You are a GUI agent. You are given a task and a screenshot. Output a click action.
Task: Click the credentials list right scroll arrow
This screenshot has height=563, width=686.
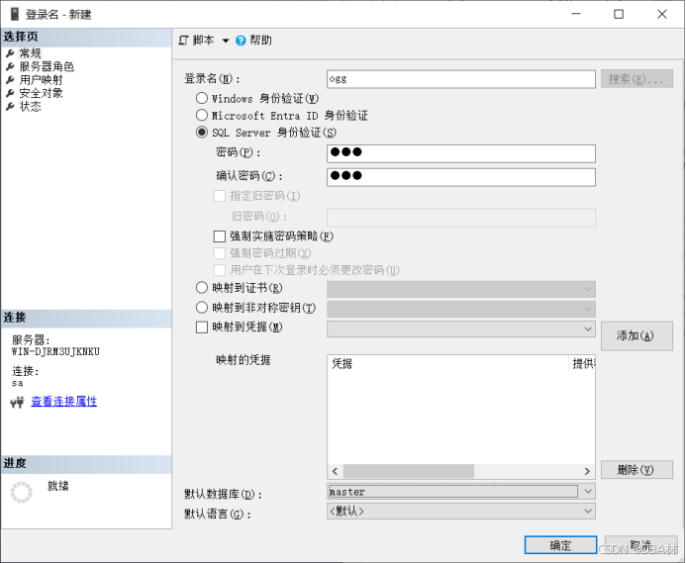587,471
